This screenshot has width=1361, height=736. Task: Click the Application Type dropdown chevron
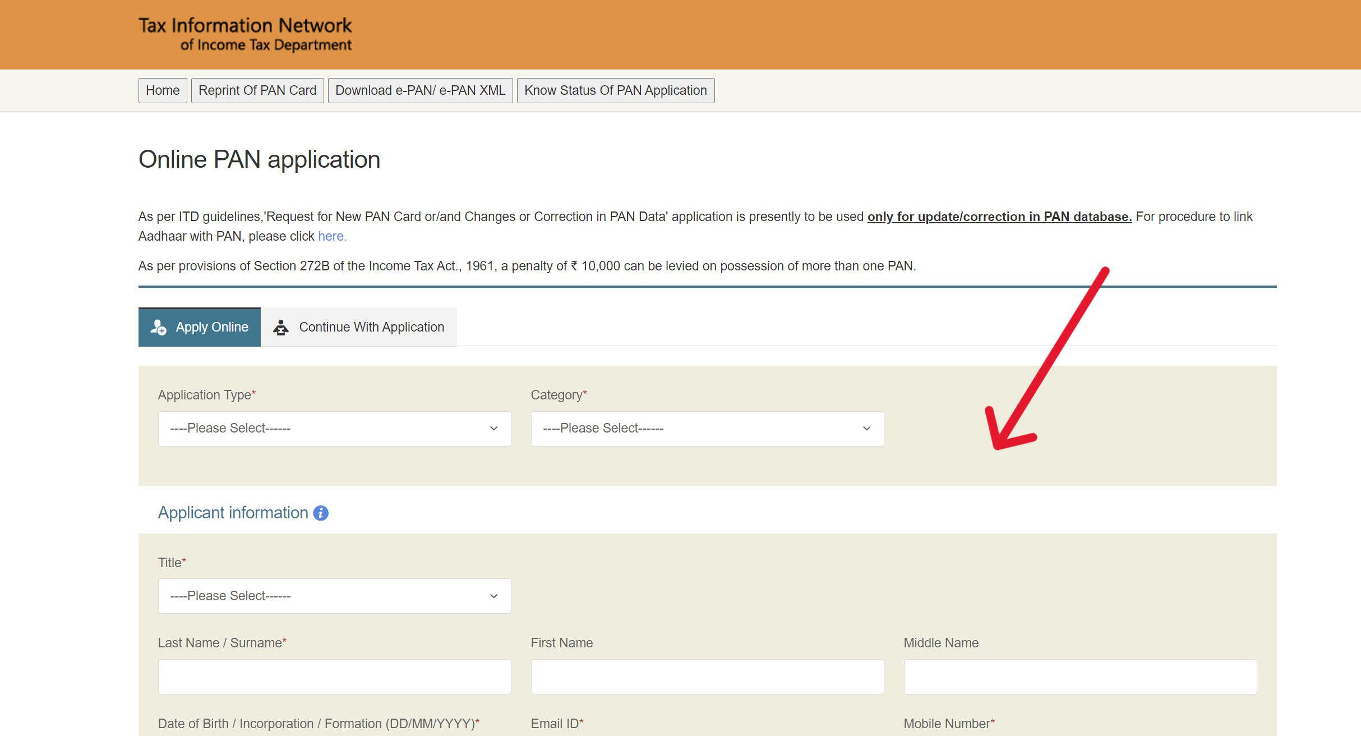coord(493,429)
